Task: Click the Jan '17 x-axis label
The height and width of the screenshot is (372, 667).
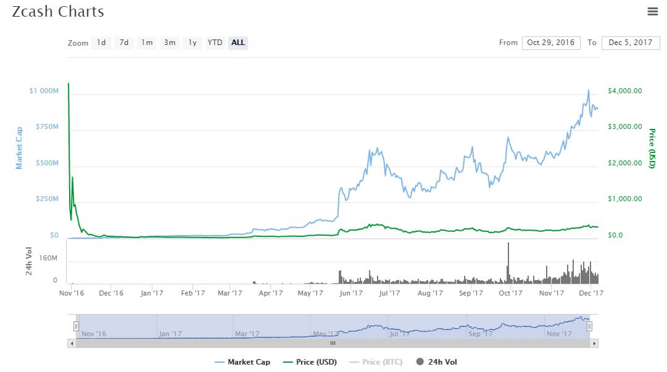Action: [x=152, y=293]
